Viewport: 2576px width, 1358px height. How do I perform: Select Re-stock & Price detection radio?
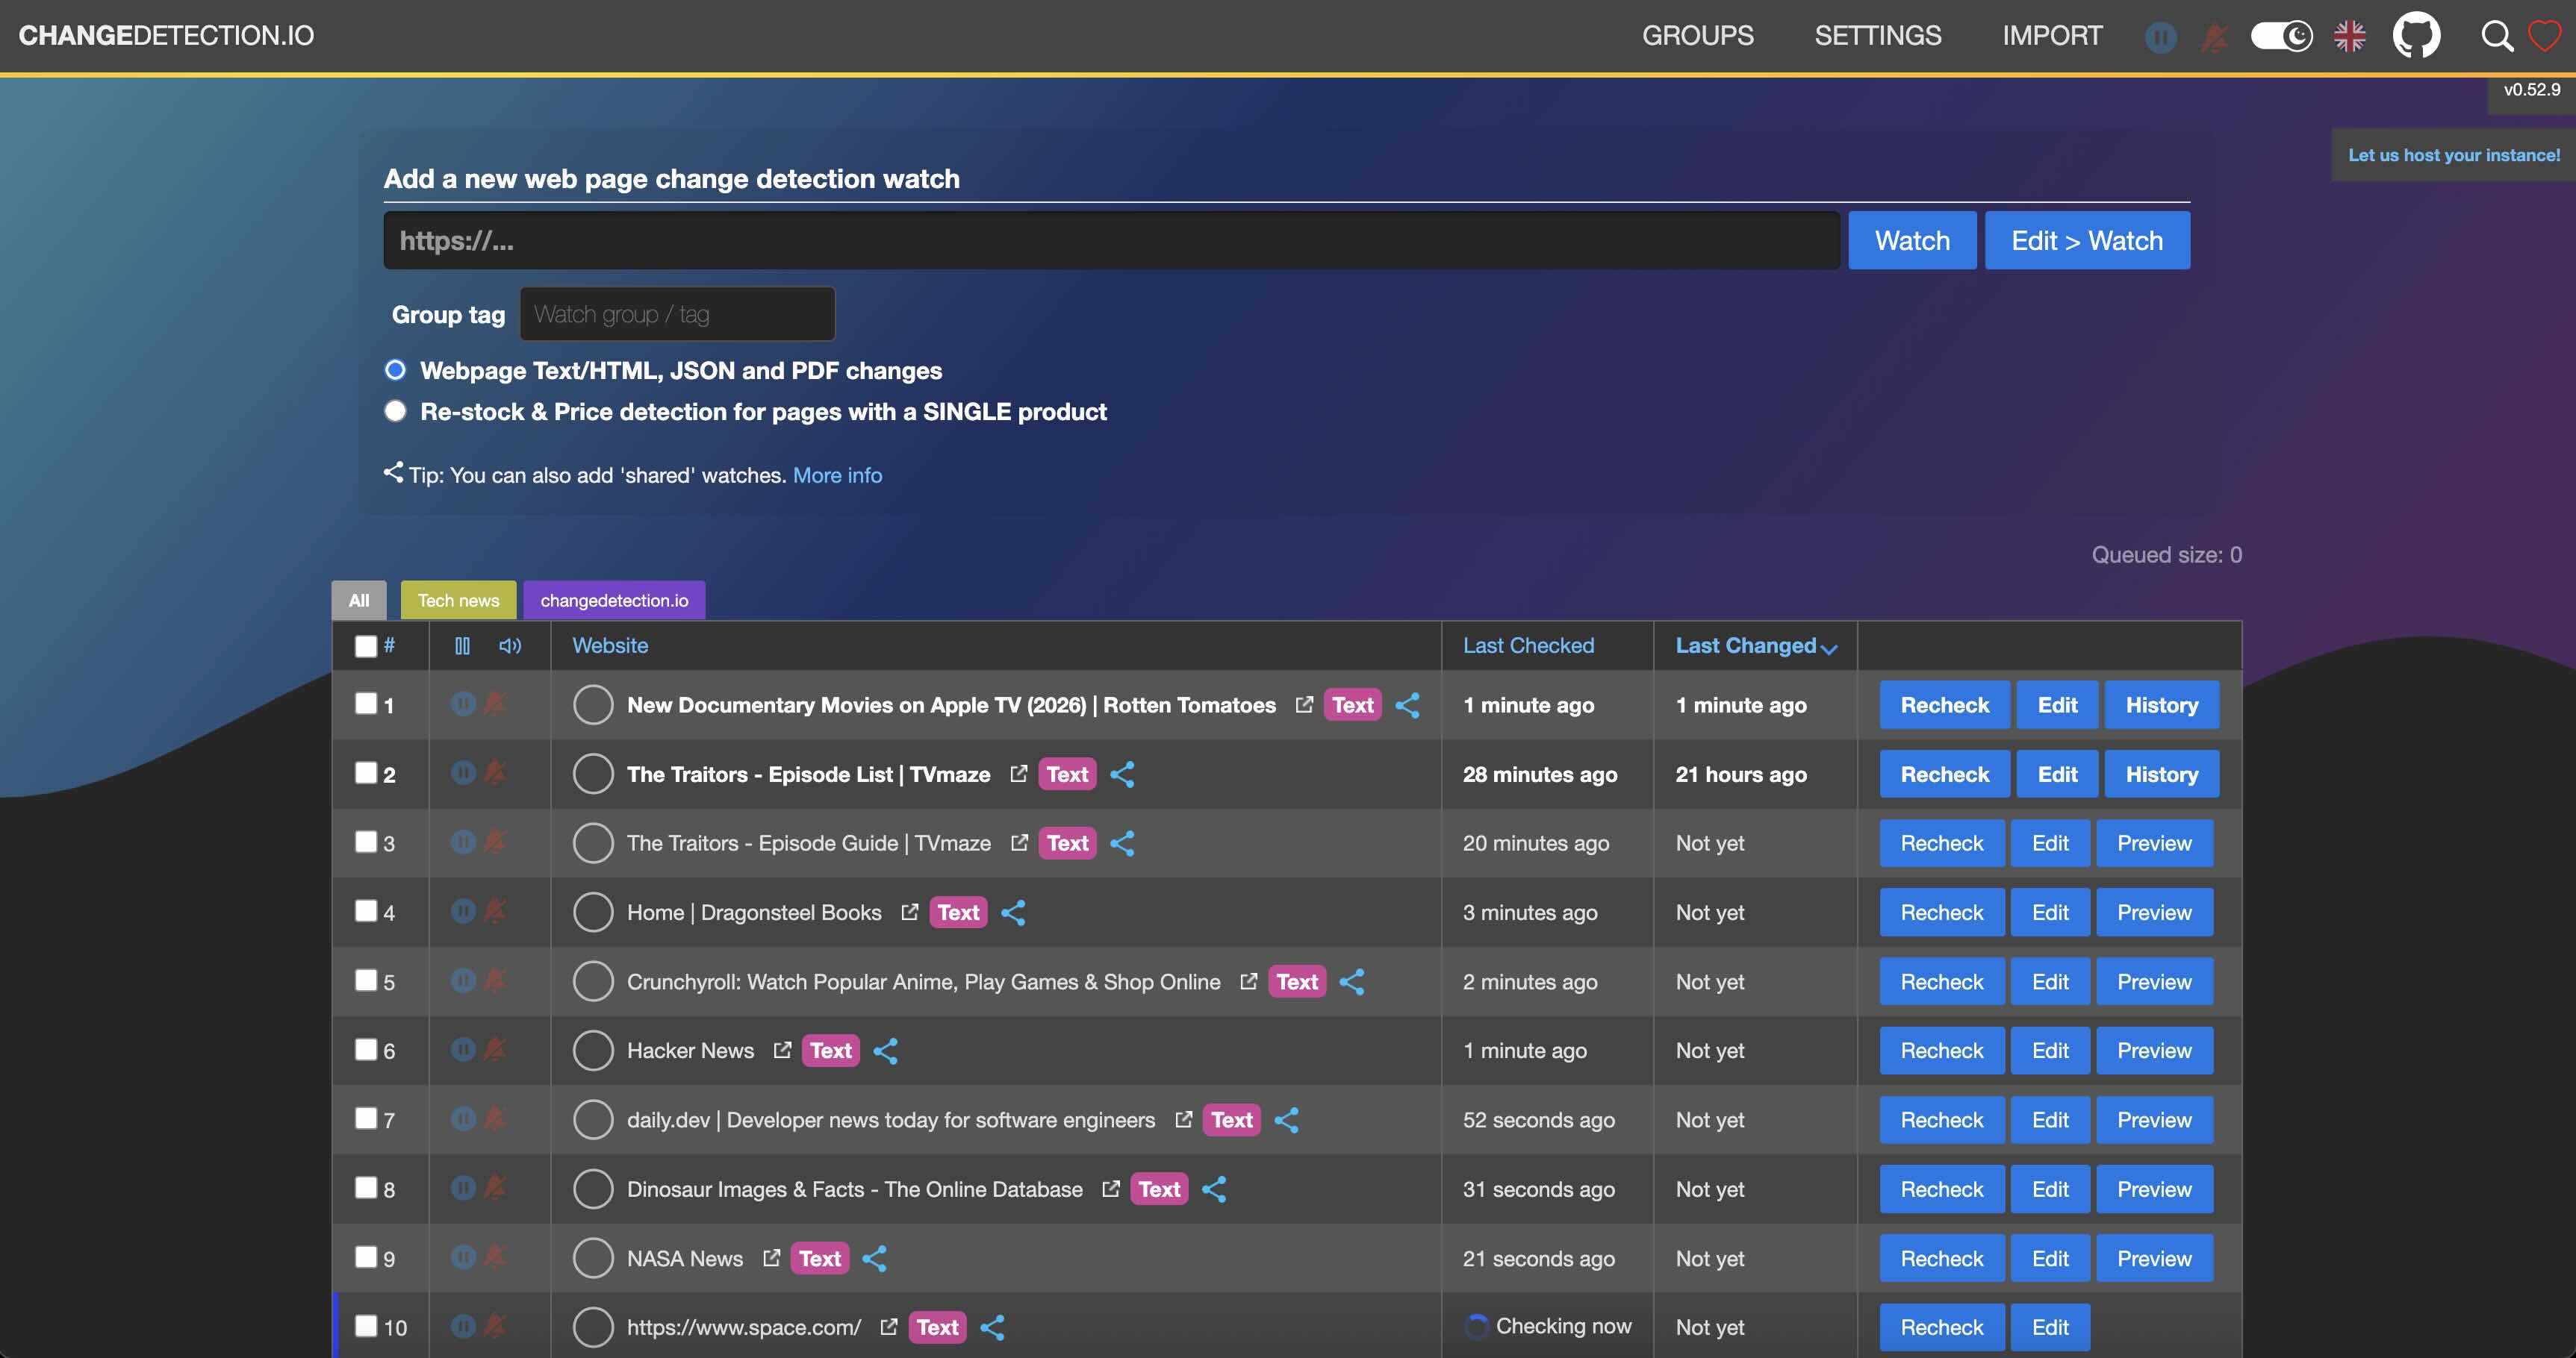coord(395,410)
